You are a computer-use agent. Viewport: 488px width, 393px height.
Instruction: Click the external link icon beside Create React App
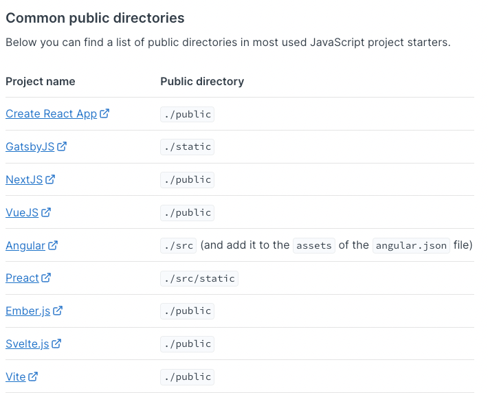(104, 113)
